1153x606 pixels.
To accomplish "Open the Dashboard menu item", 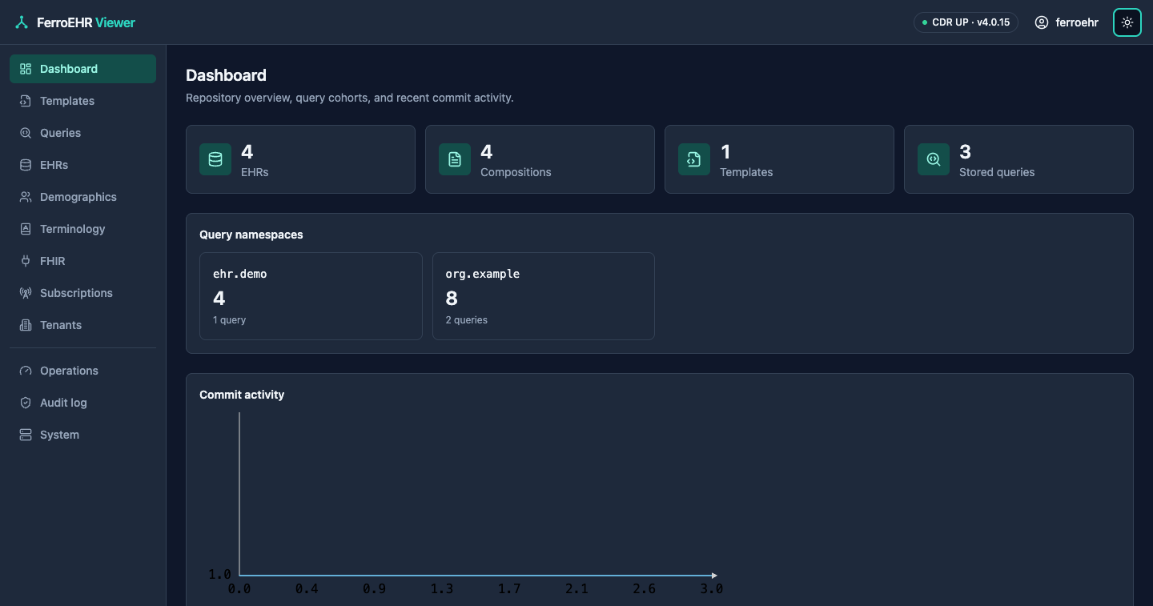I will 82,69.
